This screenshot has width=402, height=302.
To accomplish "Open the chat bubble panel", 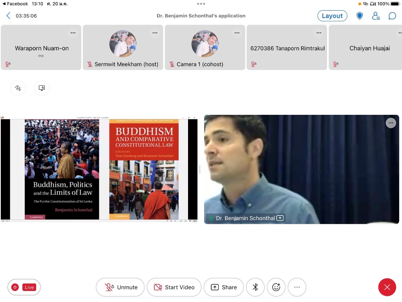I will (x=392, y=16).
